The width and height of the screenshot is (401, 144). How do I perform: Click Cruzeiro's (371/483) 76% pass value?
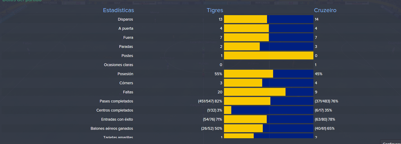(x=326, y=101)
